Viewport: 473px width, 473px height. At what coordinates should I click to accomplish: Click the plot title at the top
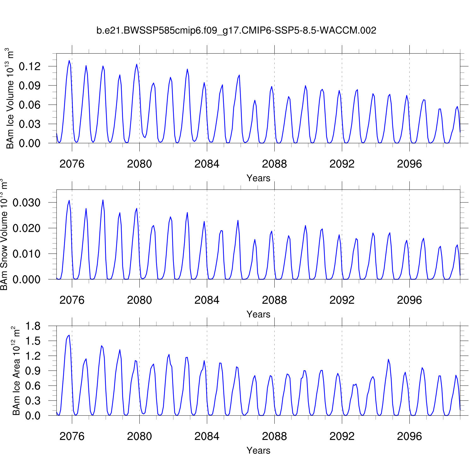click(x=236, y=31)
